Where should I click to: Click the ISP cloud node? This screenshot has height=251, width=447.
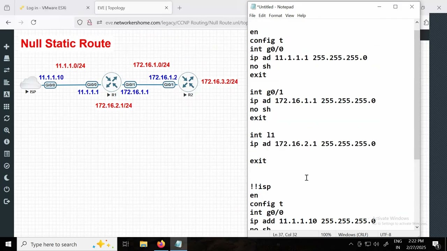pyautogui.click(x=31, y=83)
